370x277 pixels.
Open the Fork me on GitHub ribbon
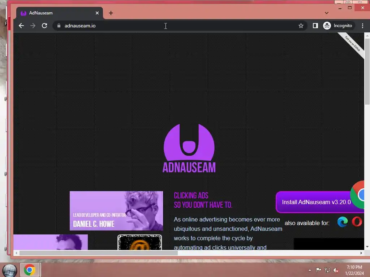tap(353, 44)
